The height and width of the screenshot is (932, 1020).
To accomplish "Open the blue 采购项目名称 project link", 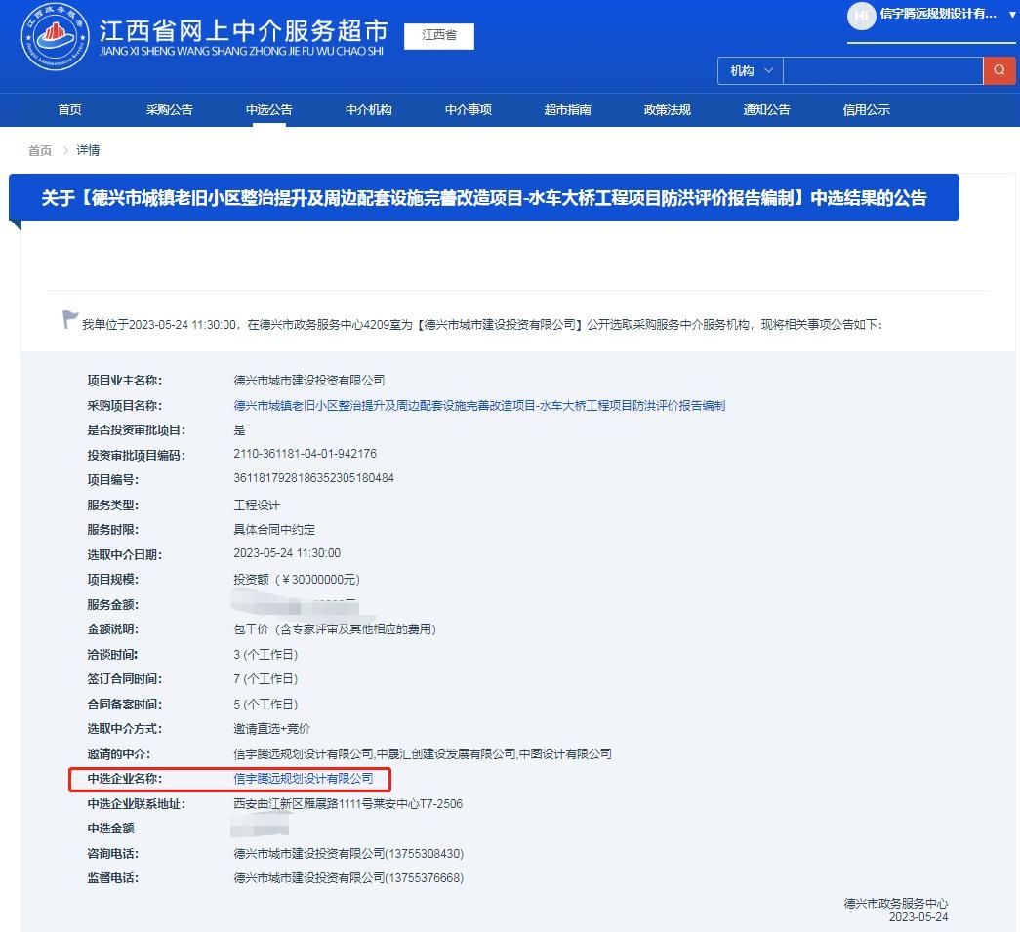I will tap(478, 405).
